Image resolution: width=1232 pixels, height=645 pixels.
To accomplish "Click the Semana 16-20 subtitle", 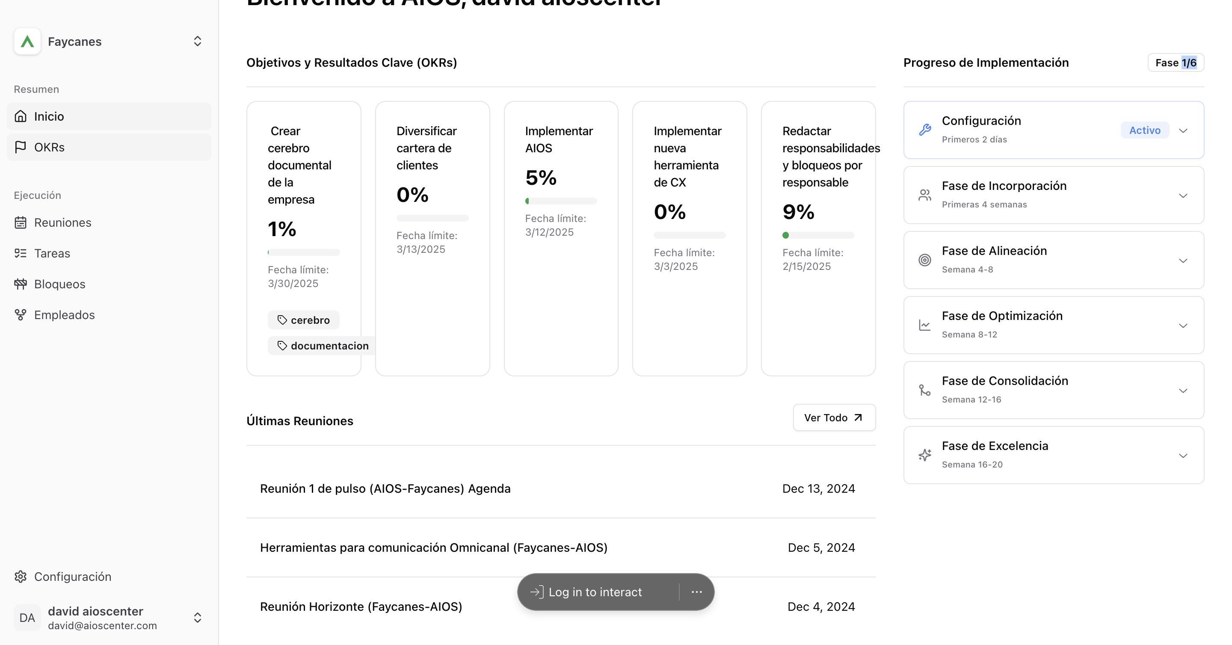I will [x=972, y=464].
